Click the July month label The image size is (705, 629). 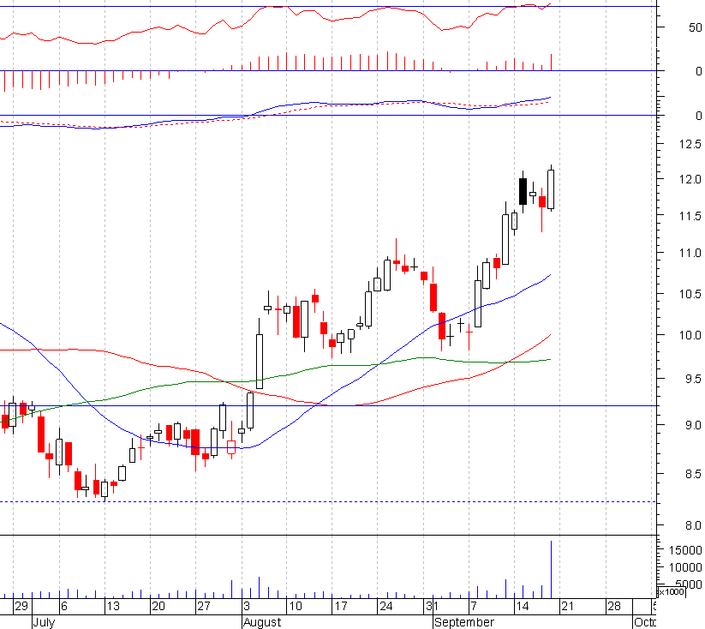44,623
